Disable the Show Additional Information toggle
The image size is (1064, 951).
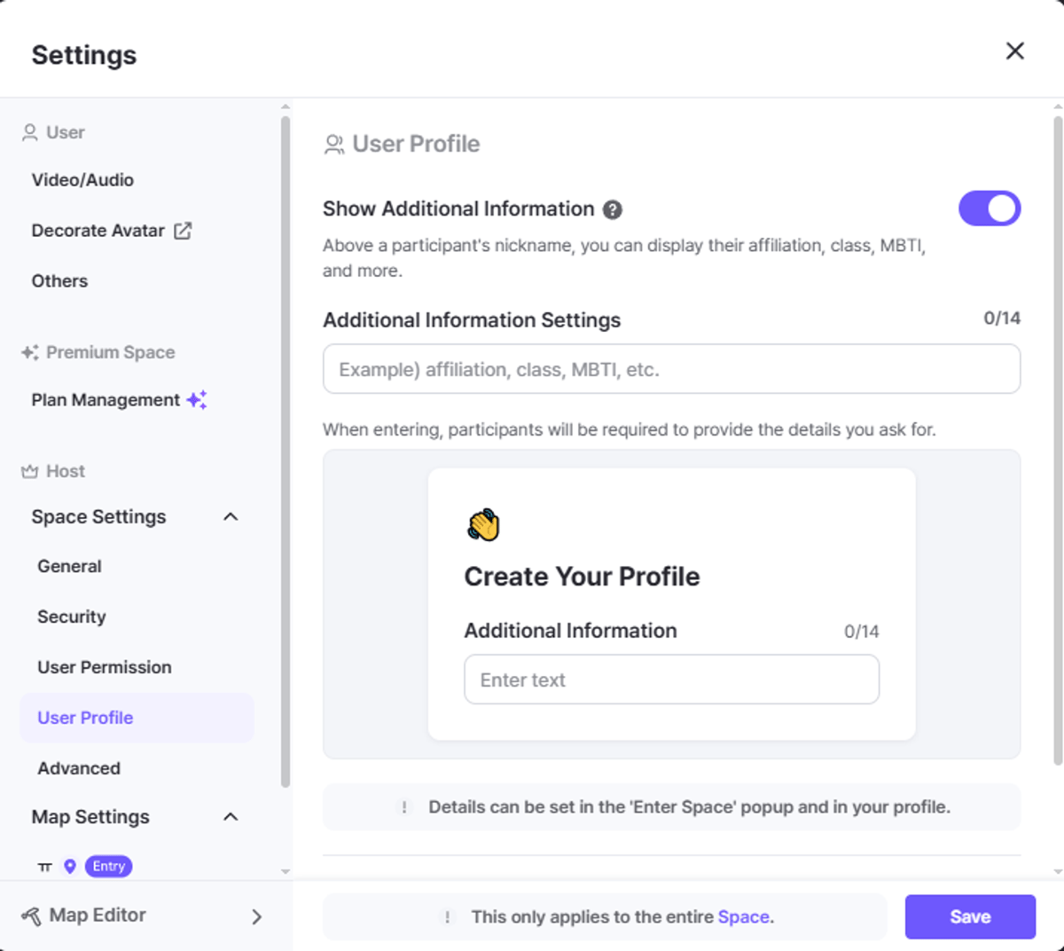(x=989, y=208)
